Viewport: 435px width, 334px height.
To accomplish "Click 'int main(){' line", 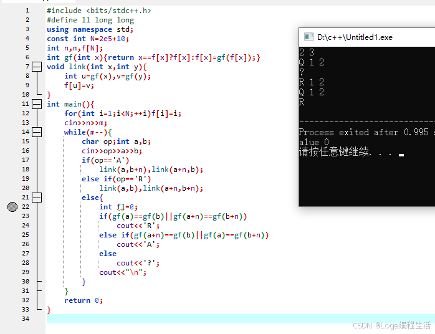I will 70,104.
